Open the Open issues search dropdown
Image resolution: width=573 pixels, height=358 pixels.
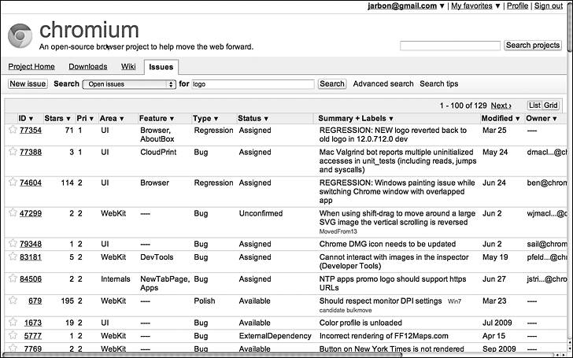coord(129,84)
